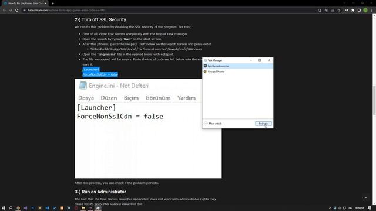
Task: Select Google Chrome row in Task Manager
Action: (x=237, y=72)
